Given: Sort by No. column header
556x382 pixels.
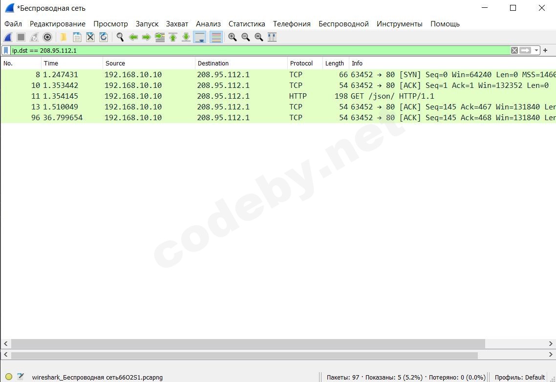Looking at the screenshot, I should [x=21, y=63].
